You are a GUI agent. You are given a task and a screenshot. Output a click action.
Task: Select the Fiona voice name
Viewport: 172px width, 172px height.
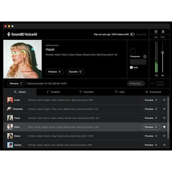(x=17, y=118)
